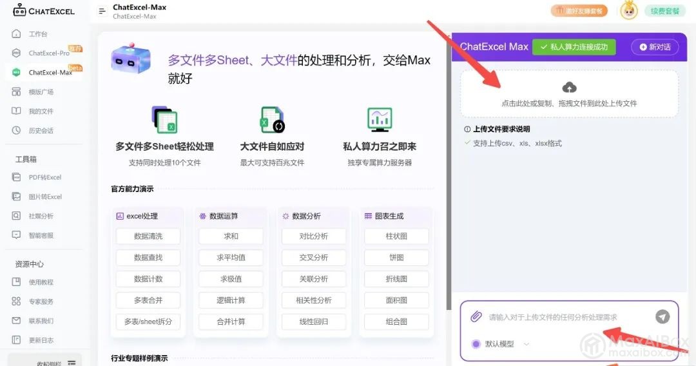Click the file upload drop area text
This screenshot has height=366, width=696.
pyautogui.click(x=569, y=103)
